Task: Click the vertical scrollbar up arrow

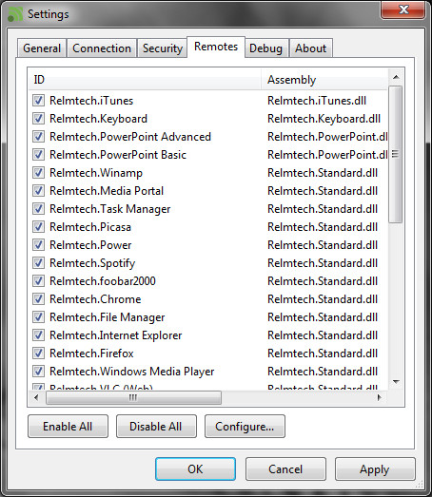Action: coord(396,77)
